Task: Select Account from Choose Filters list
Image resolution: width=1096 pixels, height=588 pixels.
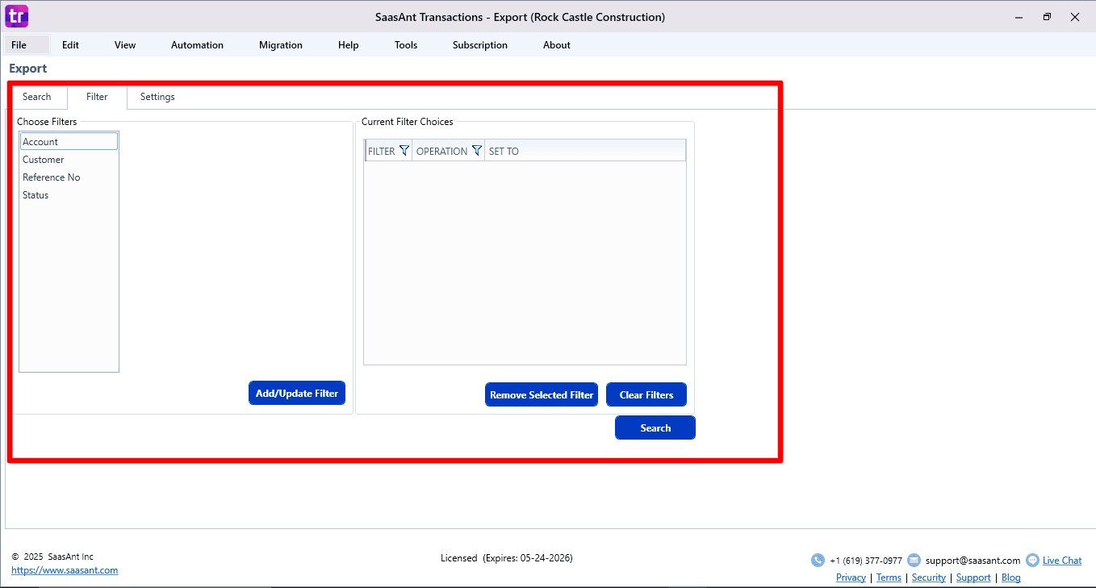Action: (x=41, y=141)
